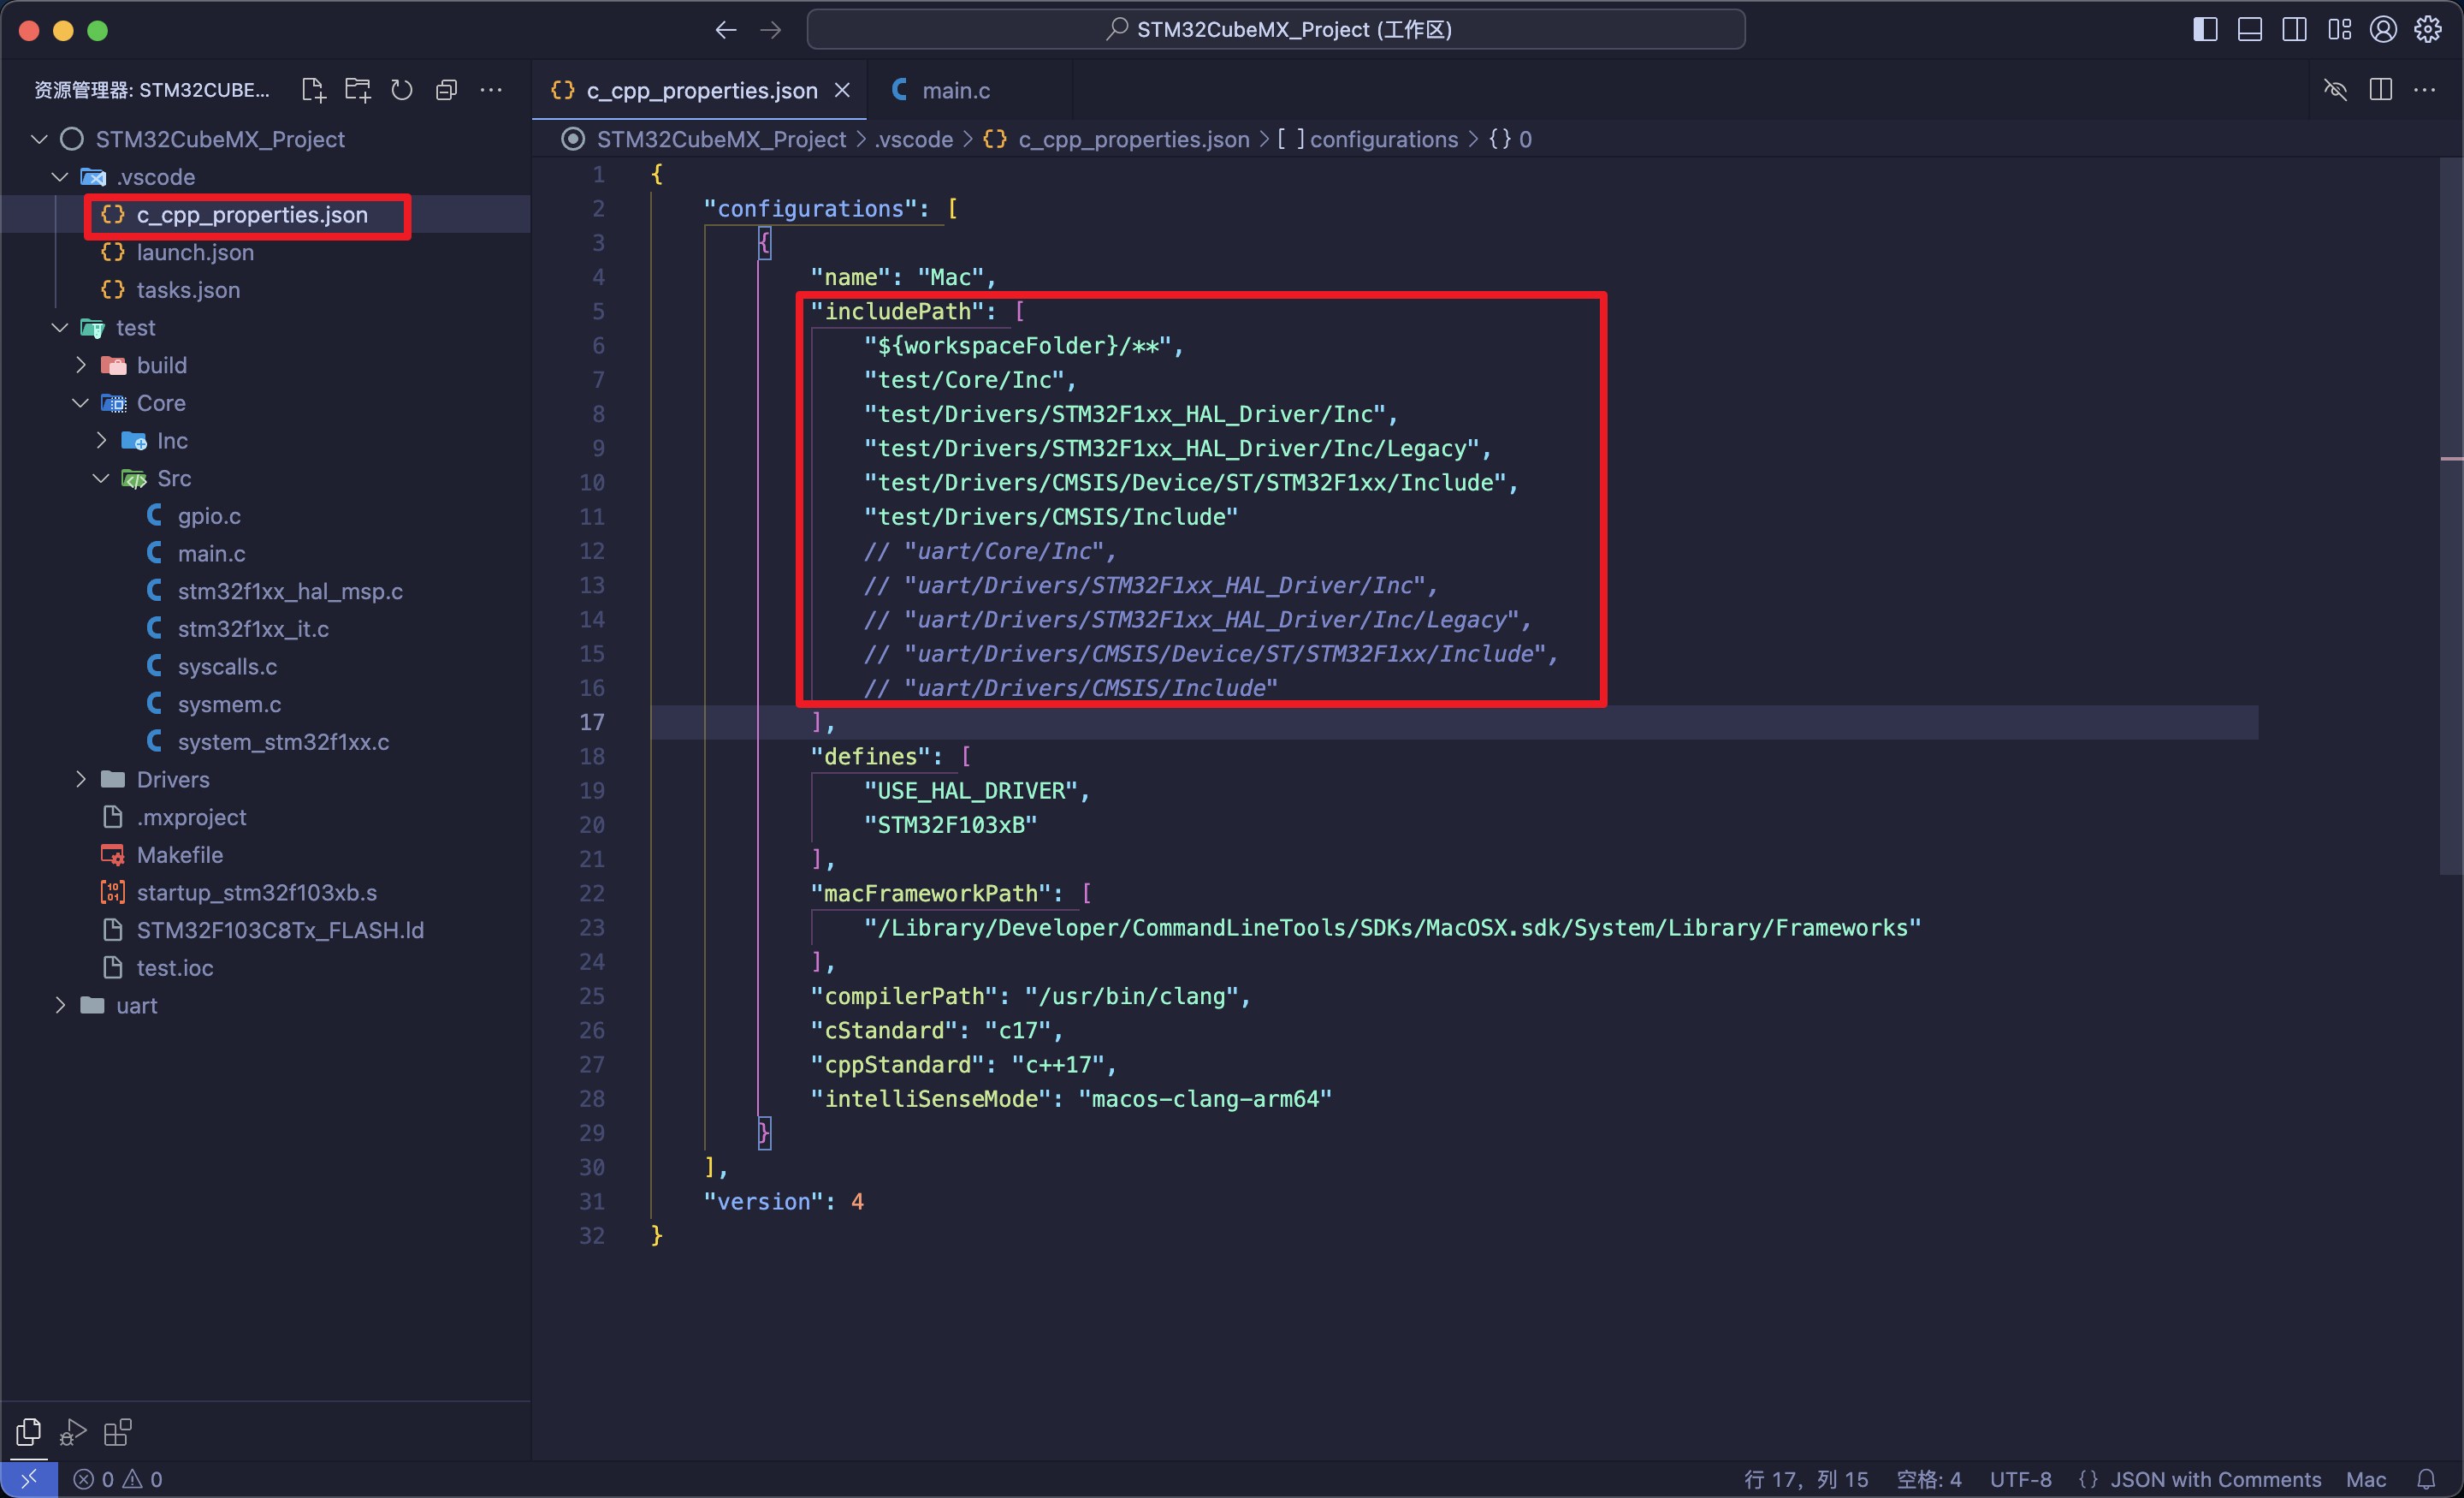The image size is (2464, 1498).
Task: Create a new folder in the Explorer
Action: click(x=357, y=89)
